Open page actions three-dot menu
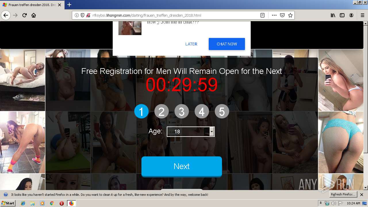368x207 pixels. pyautogui.click(x=274, y=15)
